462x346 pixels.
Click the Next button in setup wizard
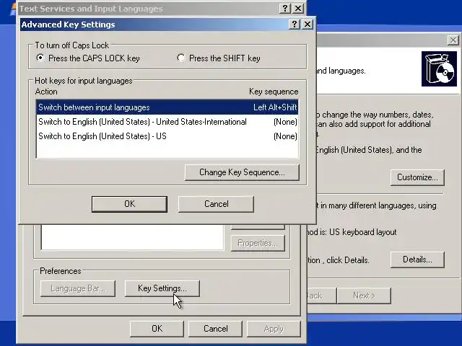pos(364,296)
